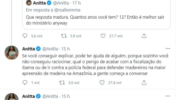Open the small avatar in the quoted tweet

click(x=29, y=2)
